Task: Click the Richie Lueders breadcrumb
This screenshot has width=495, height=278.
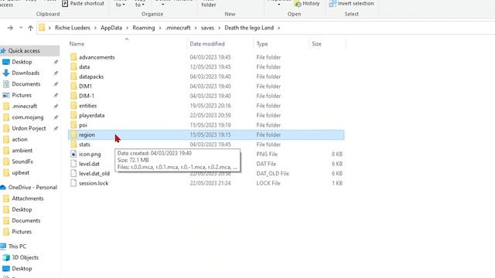Action: 72,28
